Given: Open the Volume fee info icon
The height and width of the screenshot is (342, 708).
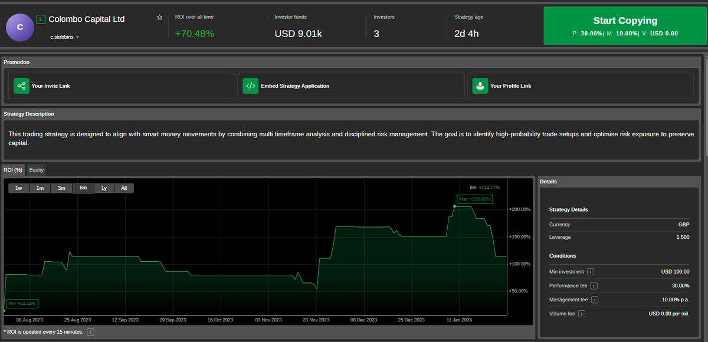Looking at the screenshot, I should 582,314.
